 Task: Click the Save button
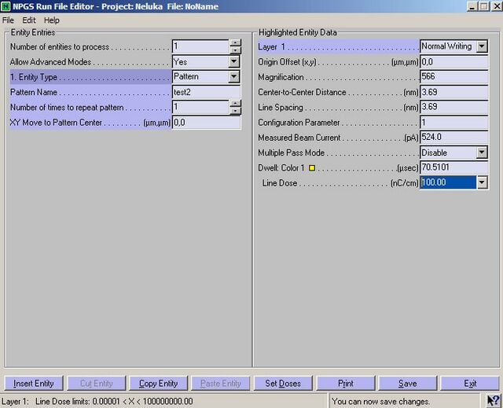point(407,384)
